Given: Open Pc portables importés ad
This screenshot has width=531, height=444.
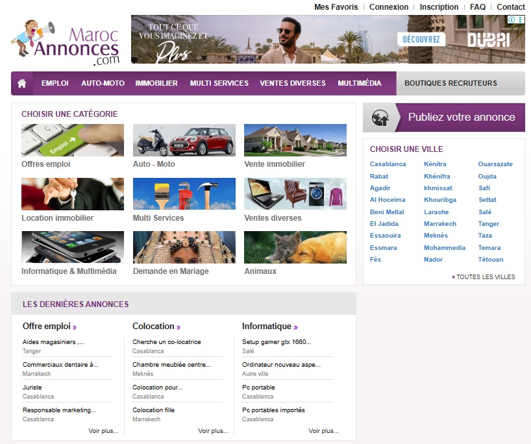Looking at the screenshot, I should [274, 410].
